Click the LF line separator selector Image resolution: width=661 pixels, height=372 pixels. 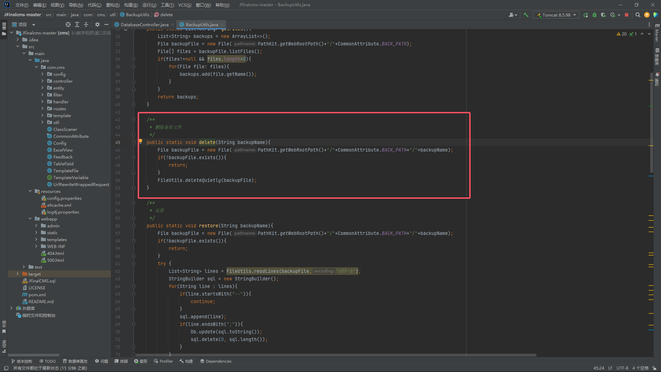point(610,368)
